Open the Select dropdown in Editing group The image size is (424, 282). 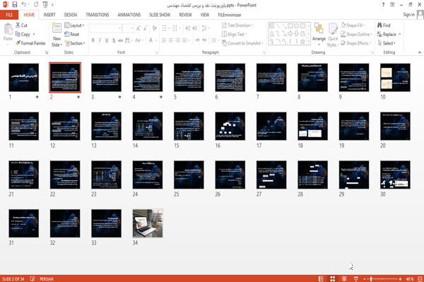(387, 43)
